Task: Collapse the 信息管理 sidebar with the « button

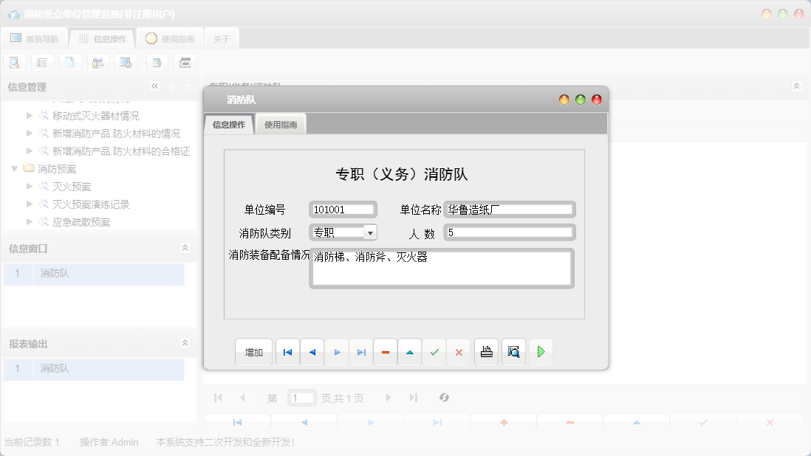Action: (x=154, y=86)
